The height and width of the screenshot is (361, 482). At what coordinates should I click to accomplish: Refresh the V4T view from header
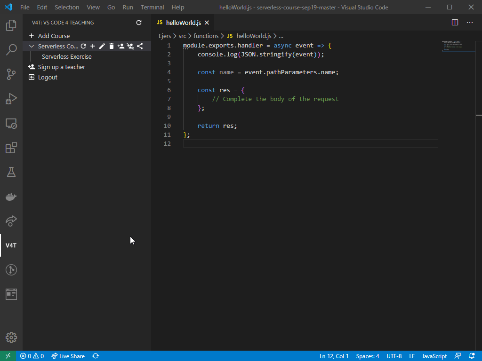tap(139, 23)
